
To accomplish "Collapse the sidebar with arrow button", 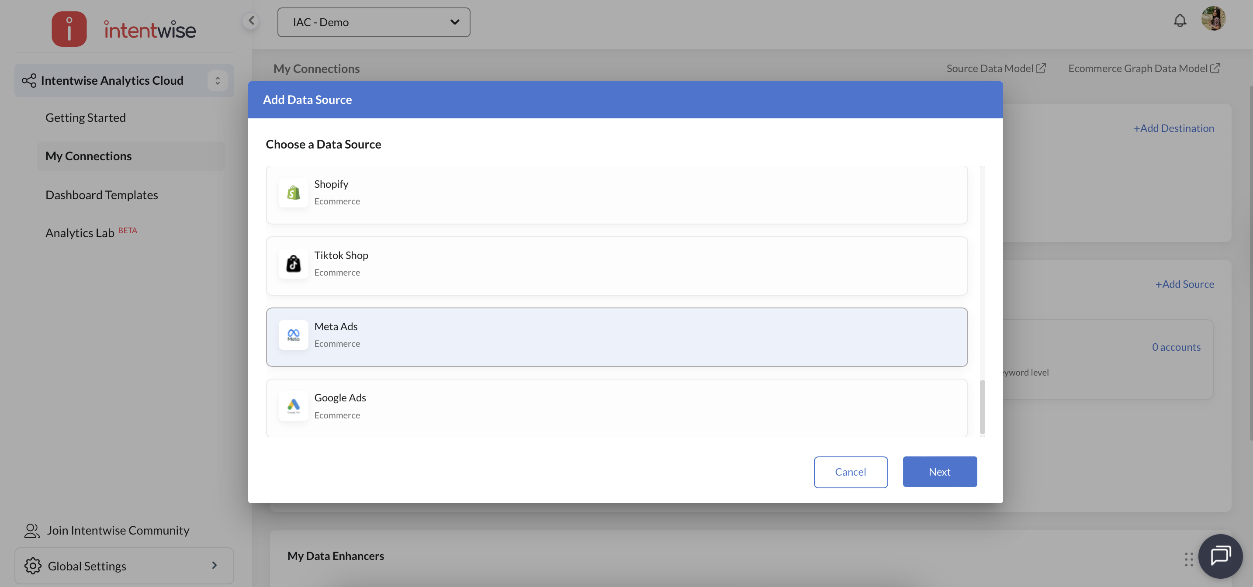I will (251, 21).
